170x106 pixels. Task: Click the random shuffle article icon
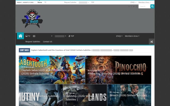click(x=152, y=42)
